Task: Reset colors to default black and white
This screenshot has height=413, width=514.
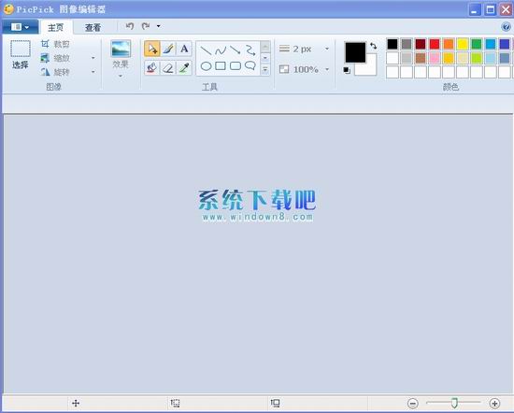Action: pyautogui.click(x=347, y=70)
